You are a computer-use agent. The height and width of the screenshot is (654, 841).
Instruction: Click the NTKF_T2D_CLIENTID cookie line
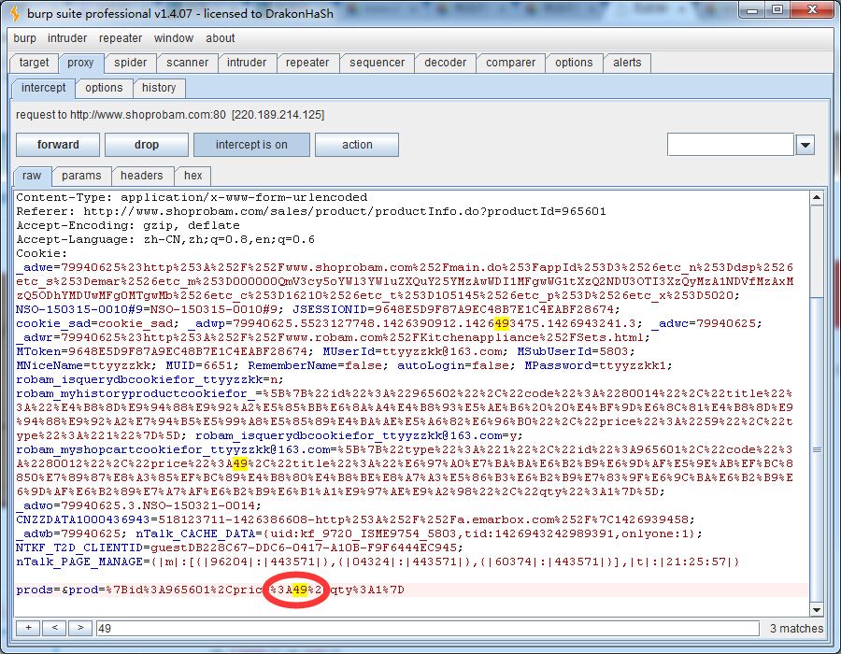[240, 547]
